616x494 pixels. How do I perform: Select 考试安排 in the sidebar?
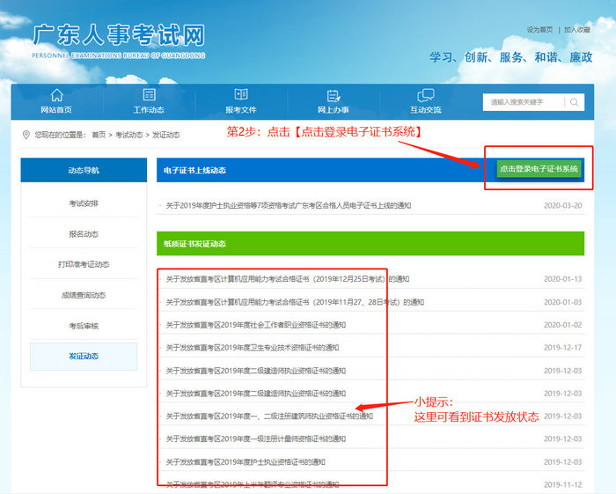84,203
